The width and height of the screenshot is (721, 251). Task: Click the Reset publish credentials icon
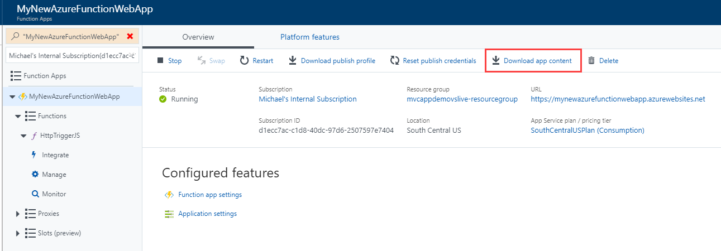pos(395,60)
